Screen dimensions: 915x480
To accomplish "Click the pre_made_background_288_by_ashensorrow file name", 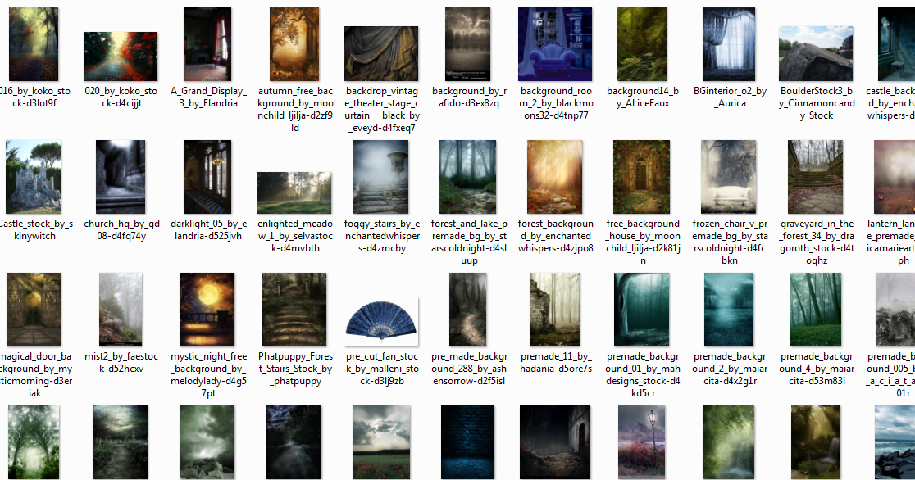I will 469,369.
